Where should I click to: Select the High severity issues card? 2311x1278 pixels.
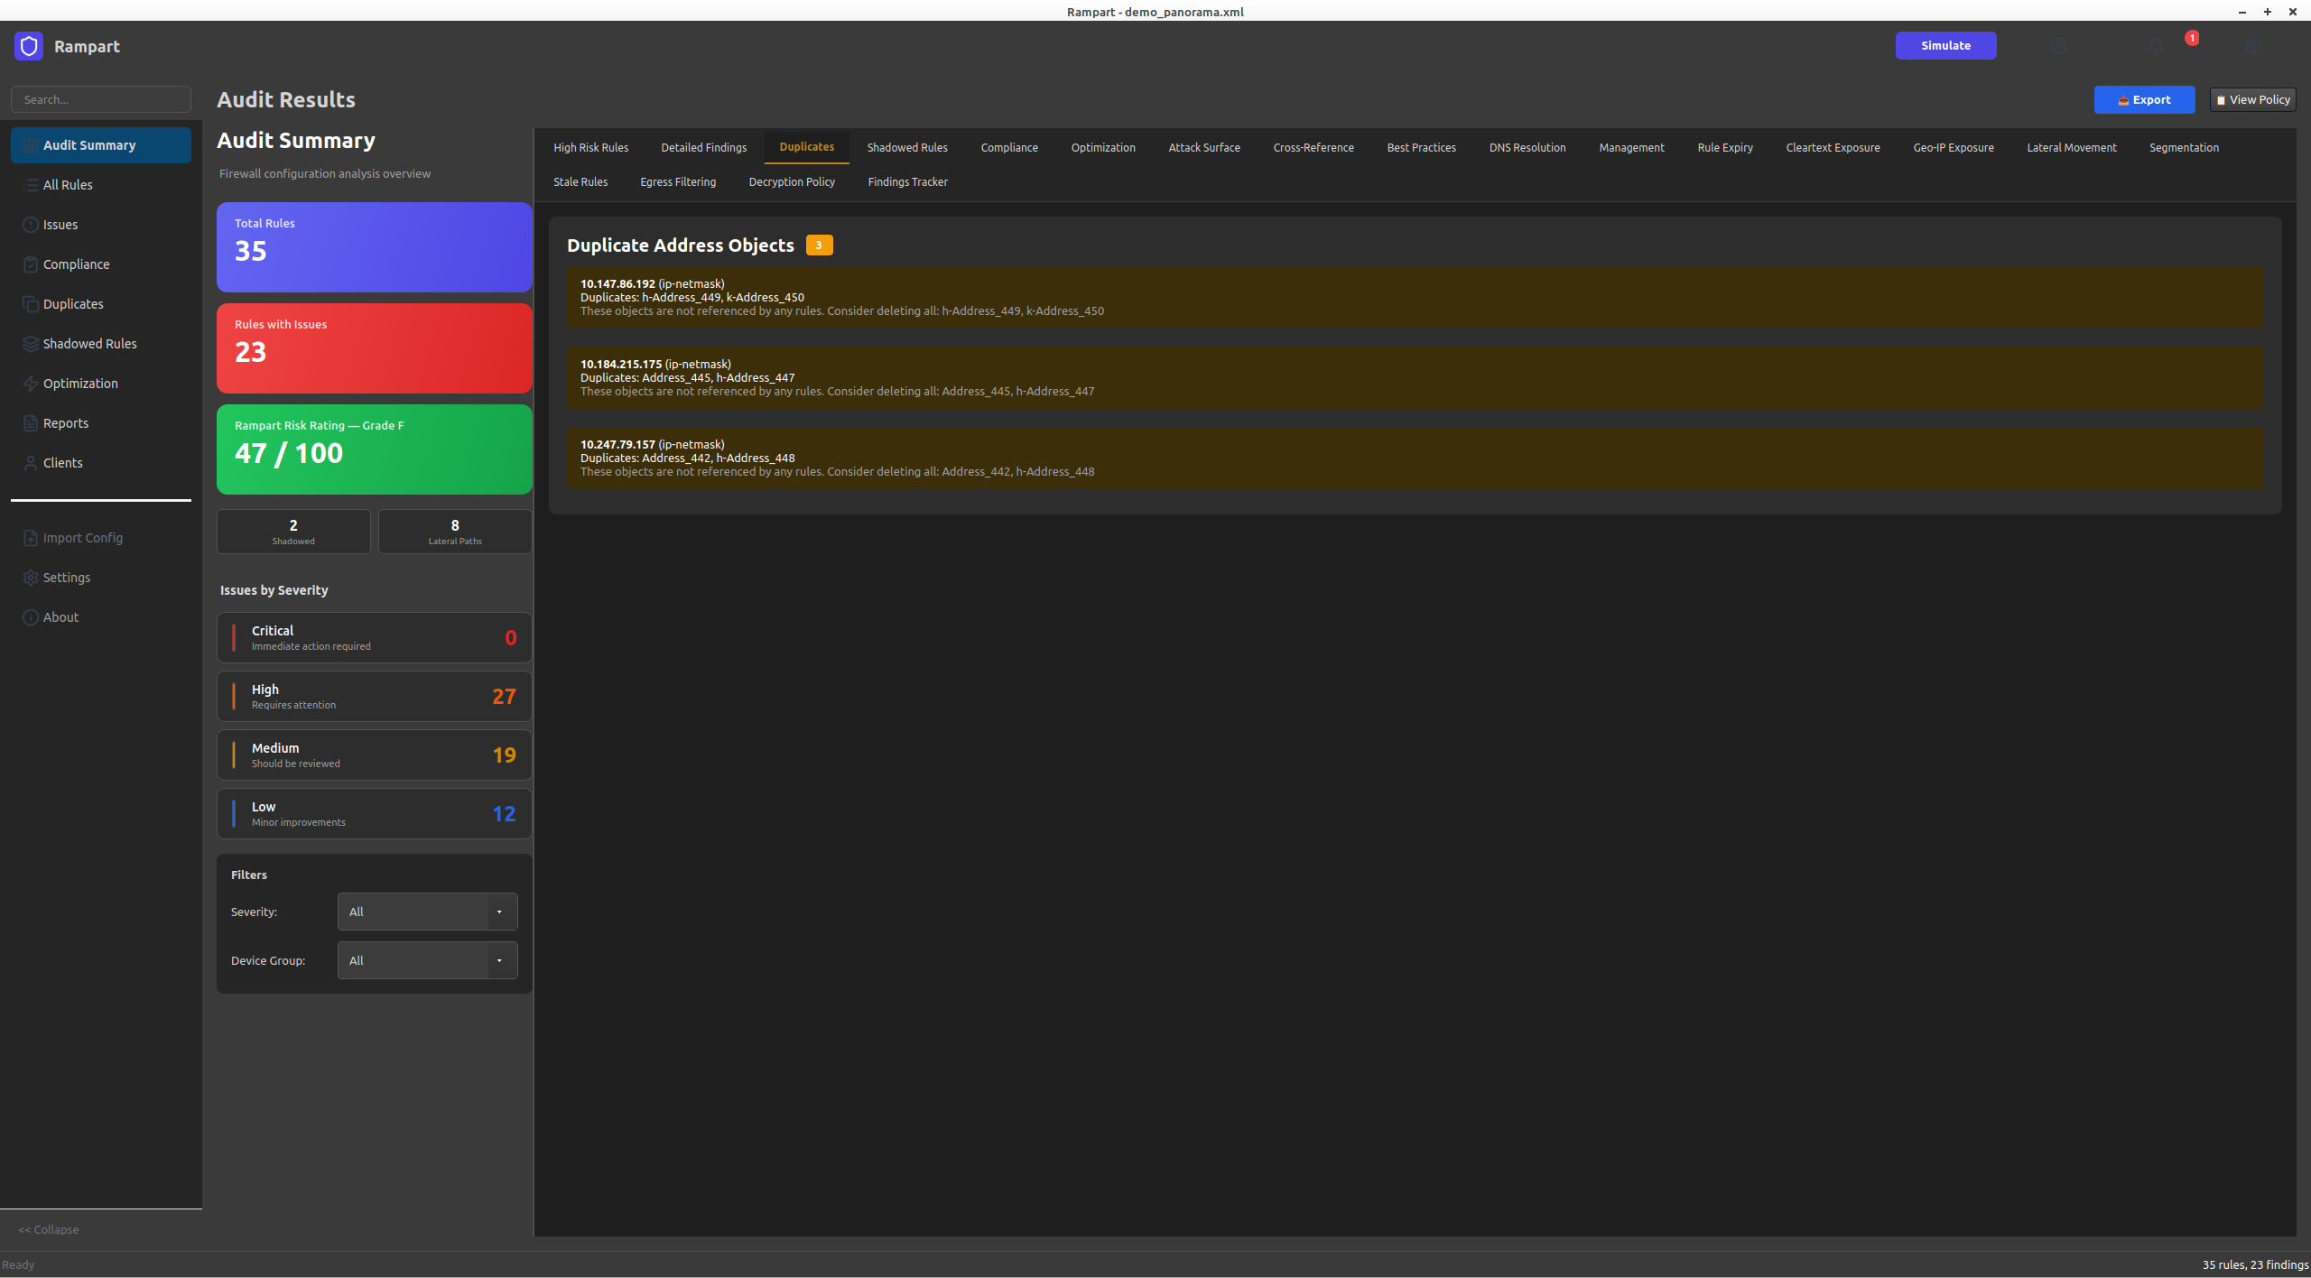[x=374, y=696]
